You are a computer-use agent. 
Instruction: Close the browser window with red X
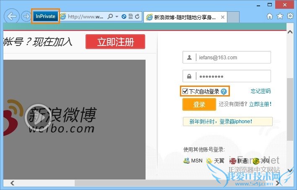coord(285,5)
